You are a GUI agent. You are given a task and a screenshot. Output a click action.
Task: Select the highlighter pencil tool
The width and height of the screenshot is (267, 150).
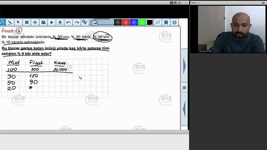coord(10,22)
